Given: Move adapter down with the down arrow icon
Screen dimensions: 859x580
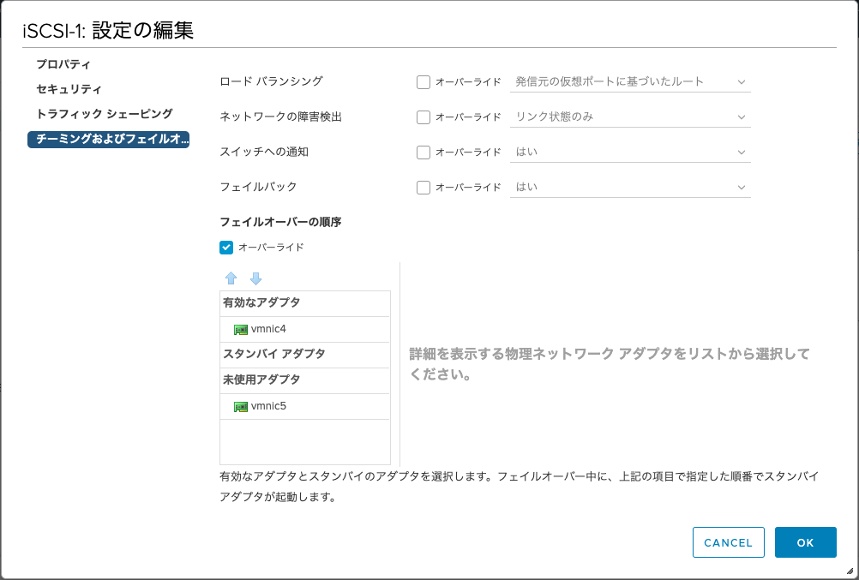Looking at the screenshot, I should (x=255, y=278).
